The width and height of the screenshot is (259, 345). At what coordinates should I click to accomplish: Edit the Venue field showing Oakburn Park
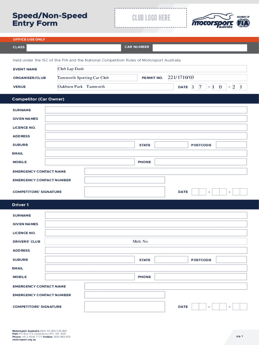[115, 87]
